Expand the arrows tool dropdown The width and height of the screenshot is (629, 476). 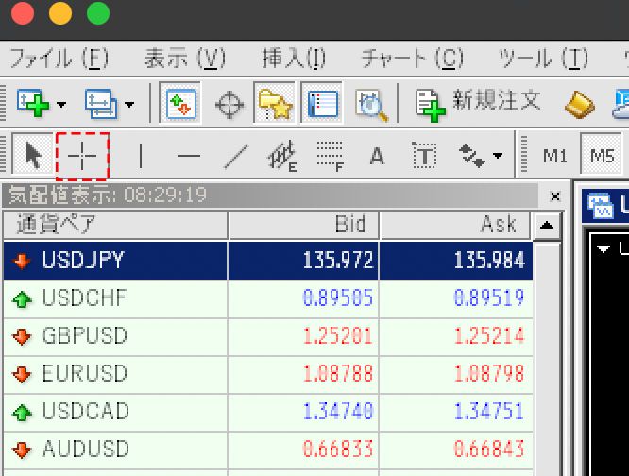click(498, 155)
